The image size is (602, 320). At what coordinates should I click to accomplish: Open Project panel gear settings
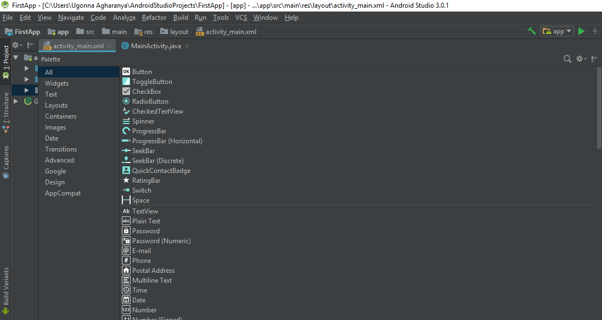click(17, 46)
